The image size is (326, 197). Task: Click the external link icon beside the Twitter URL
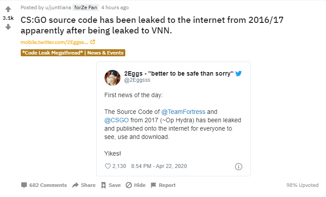pyautogui.click(x=93, y=42)
